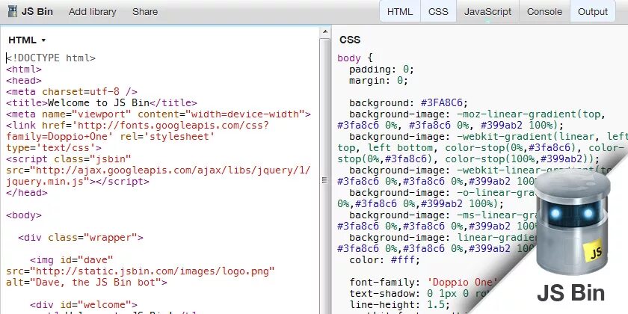Click the '</head>' line
Screen dimensions: 628x314
27,193
